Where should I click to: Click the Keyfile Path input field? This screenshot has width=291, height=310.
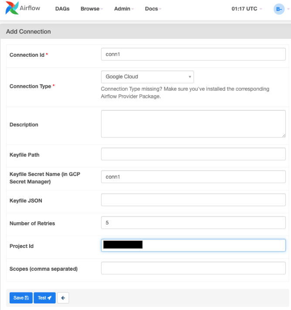(193, 154)
